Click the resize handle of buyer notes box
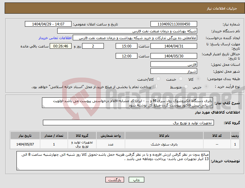245x188 pixels. (18, 169)
